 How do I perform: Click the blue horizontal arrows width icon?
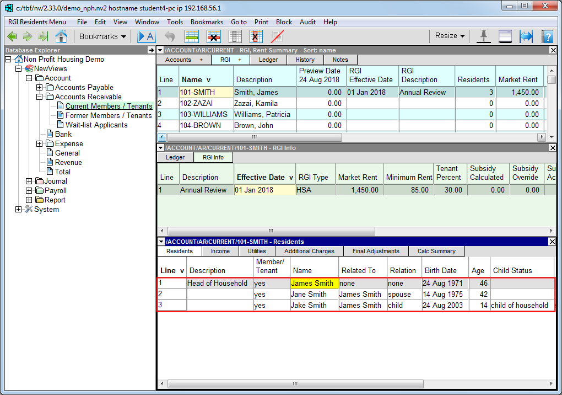[526, 36]
